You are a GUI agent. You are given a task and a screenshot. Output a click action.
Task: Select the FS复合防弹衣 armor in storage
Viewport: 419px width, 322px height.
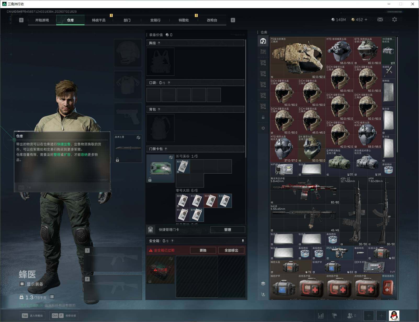(x=298, y=58)
